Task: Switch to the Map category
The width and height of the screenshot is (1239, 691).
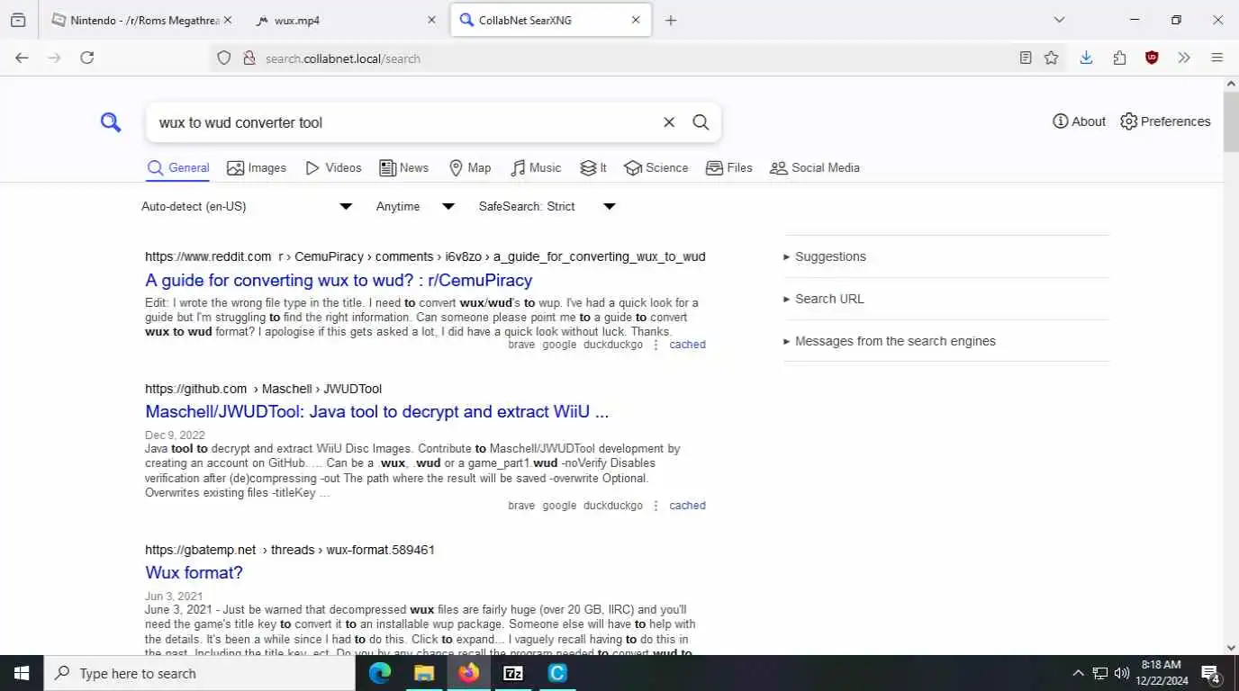Action: pyautogui.click(x=470, y=168)
